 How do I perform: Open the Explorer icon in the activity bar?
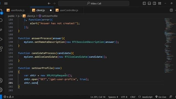click(1, 11)
